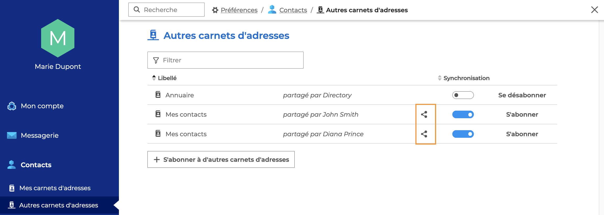Enable synchronisation for Annuaire
This screenshot has height=215, width=604.
click(x=463, y=95)
